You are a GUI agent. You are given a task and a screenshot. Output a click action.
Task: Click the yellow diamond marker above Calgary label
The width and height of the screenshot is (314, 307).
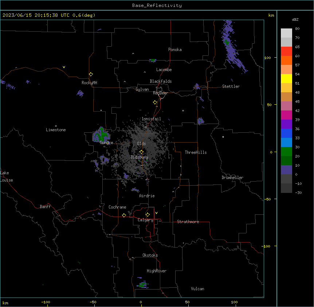pyautogui.click(x=148, y=215)
